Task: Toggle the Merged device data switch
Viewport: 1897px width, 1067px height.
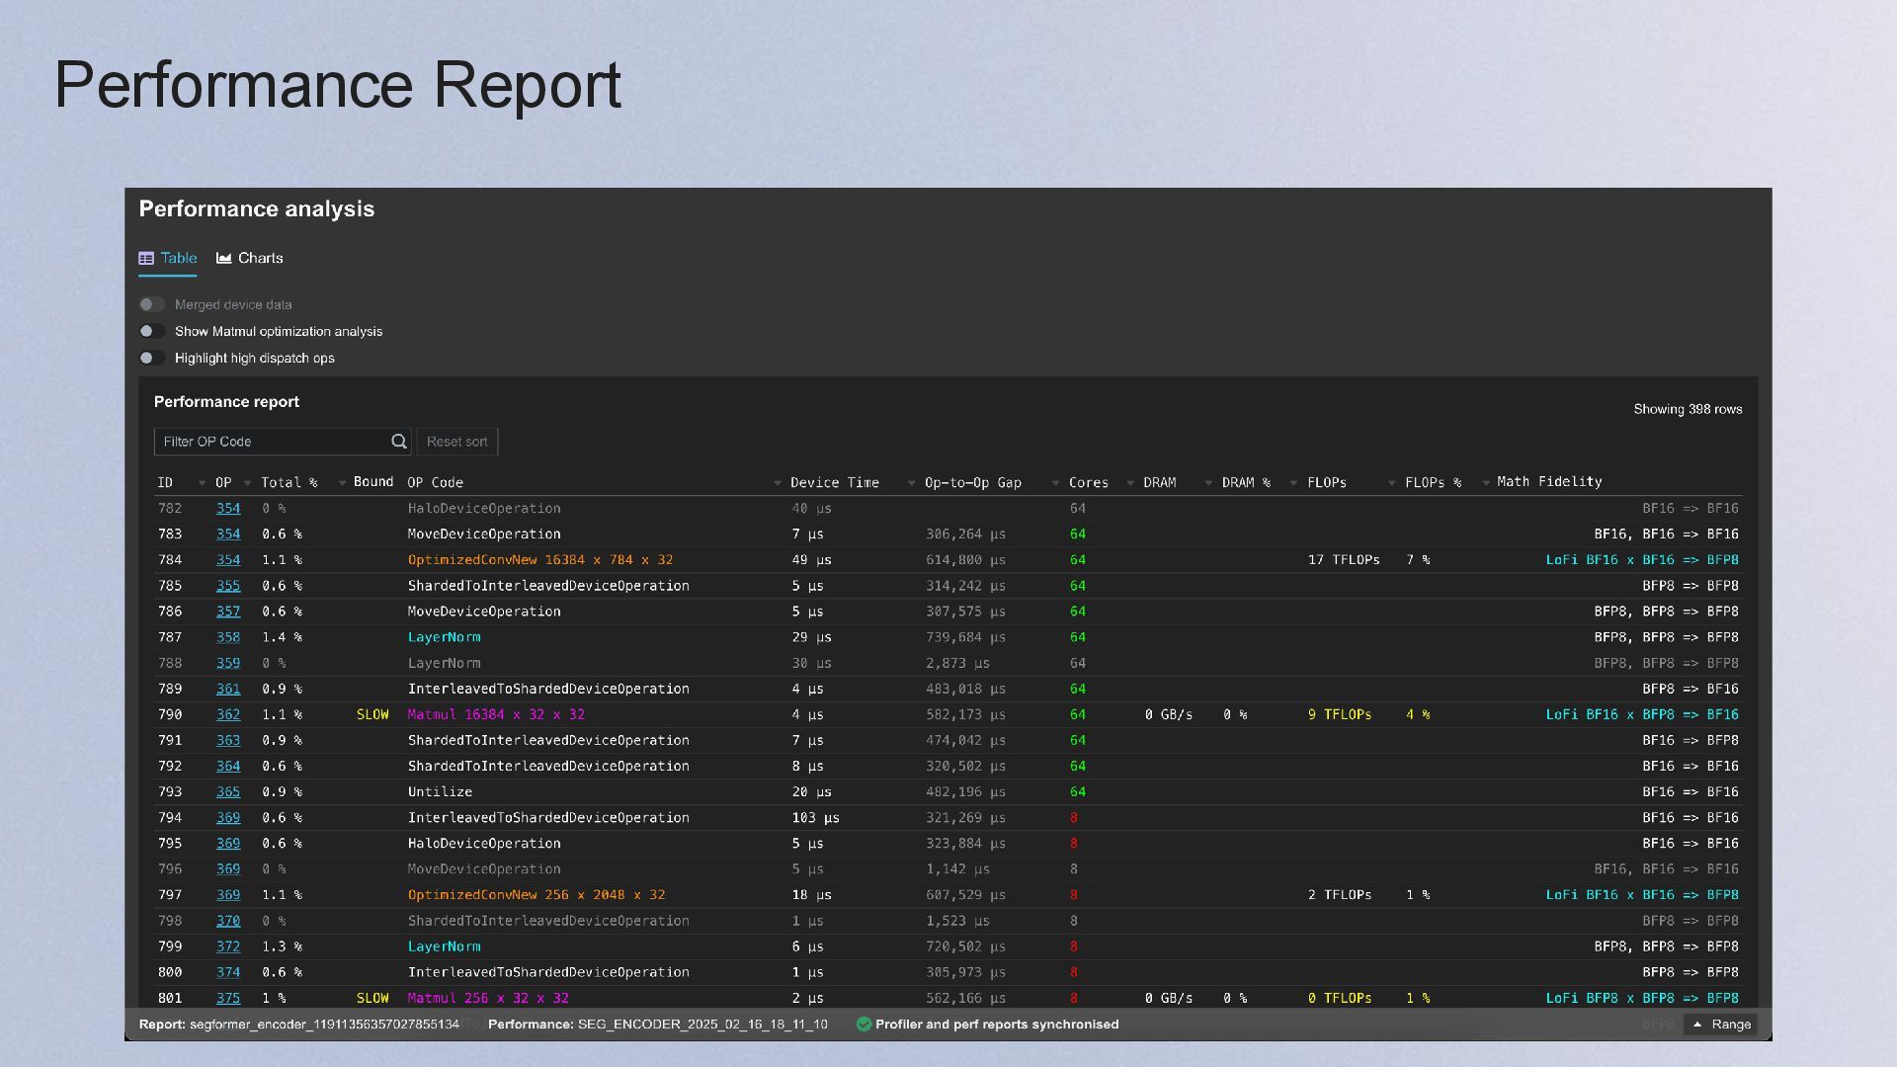Action: 152,305
